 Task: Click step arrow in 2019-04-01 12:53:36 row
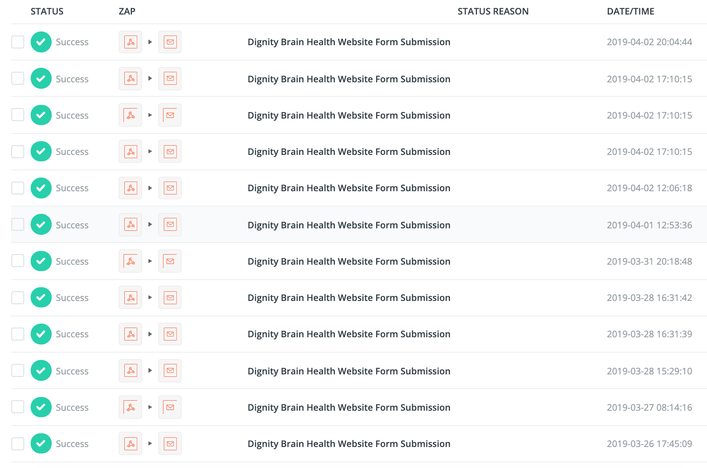click(150, 224)
